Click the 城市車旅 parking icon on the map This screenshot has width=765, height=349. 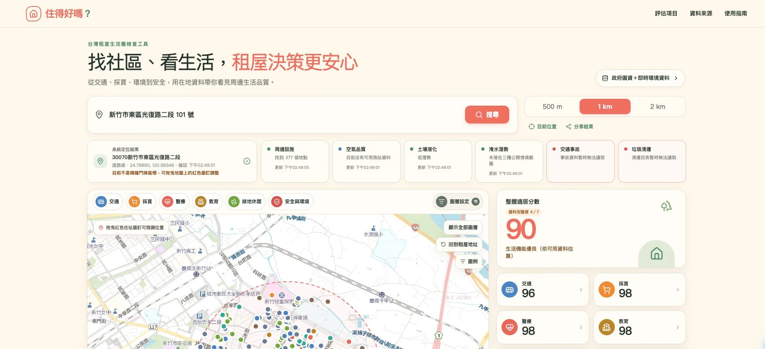point(202,294)
